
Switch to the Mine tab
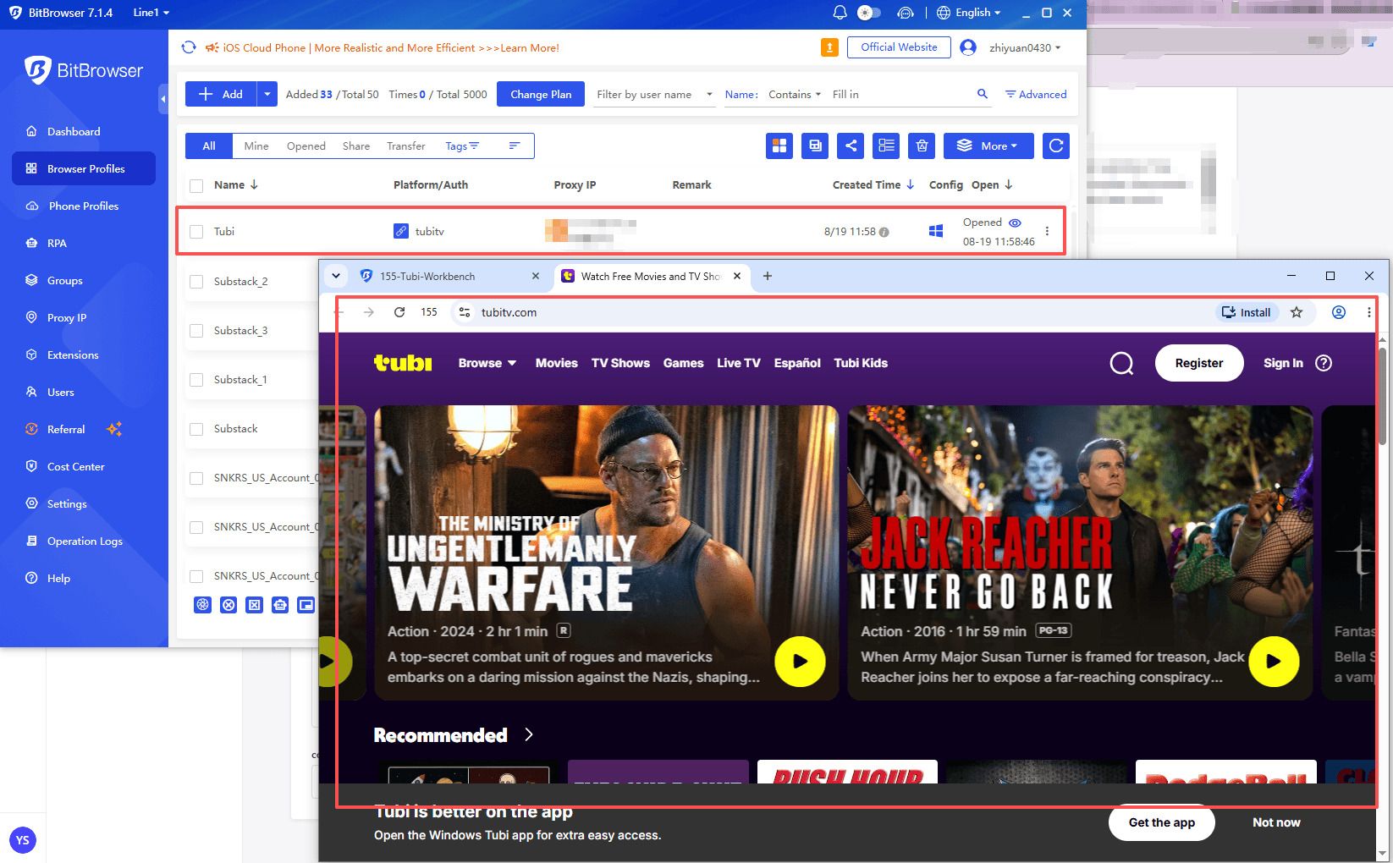click(x=256, y=146)
